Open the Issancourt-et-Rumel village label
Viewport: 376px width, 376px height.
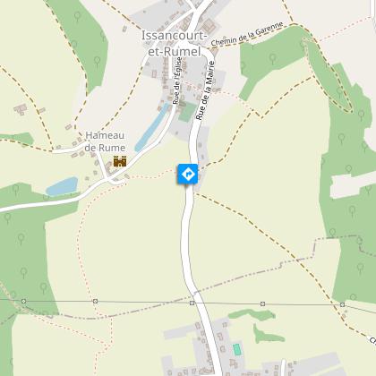click(175, 44)
